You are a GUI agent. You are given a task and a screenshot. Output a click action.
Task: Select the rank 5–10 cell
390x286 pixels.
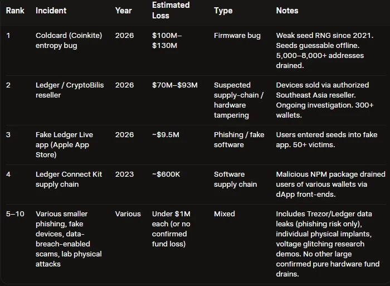pos(15,214)
